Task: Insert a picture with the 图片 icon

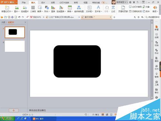Action: coord(17,8)
